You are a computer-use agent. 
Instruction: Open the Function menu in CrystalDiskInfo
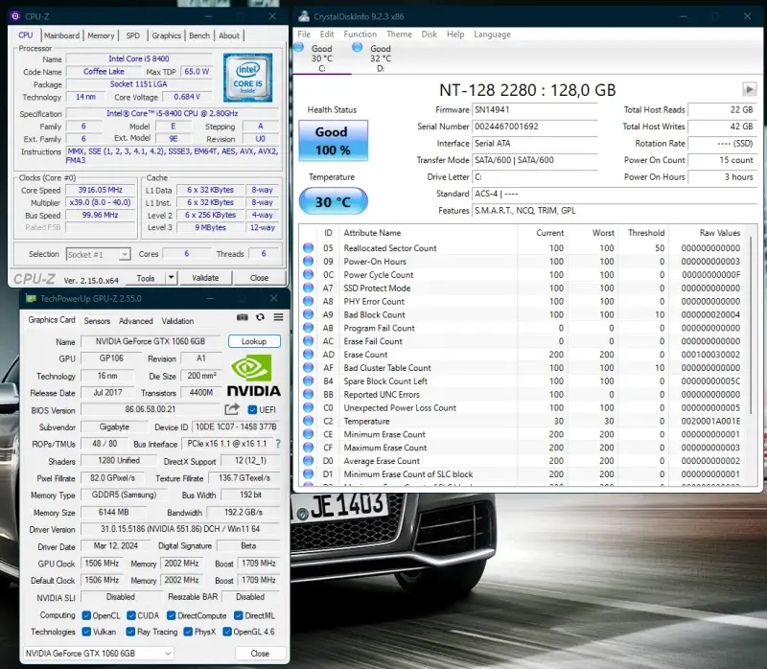(360, 35)
